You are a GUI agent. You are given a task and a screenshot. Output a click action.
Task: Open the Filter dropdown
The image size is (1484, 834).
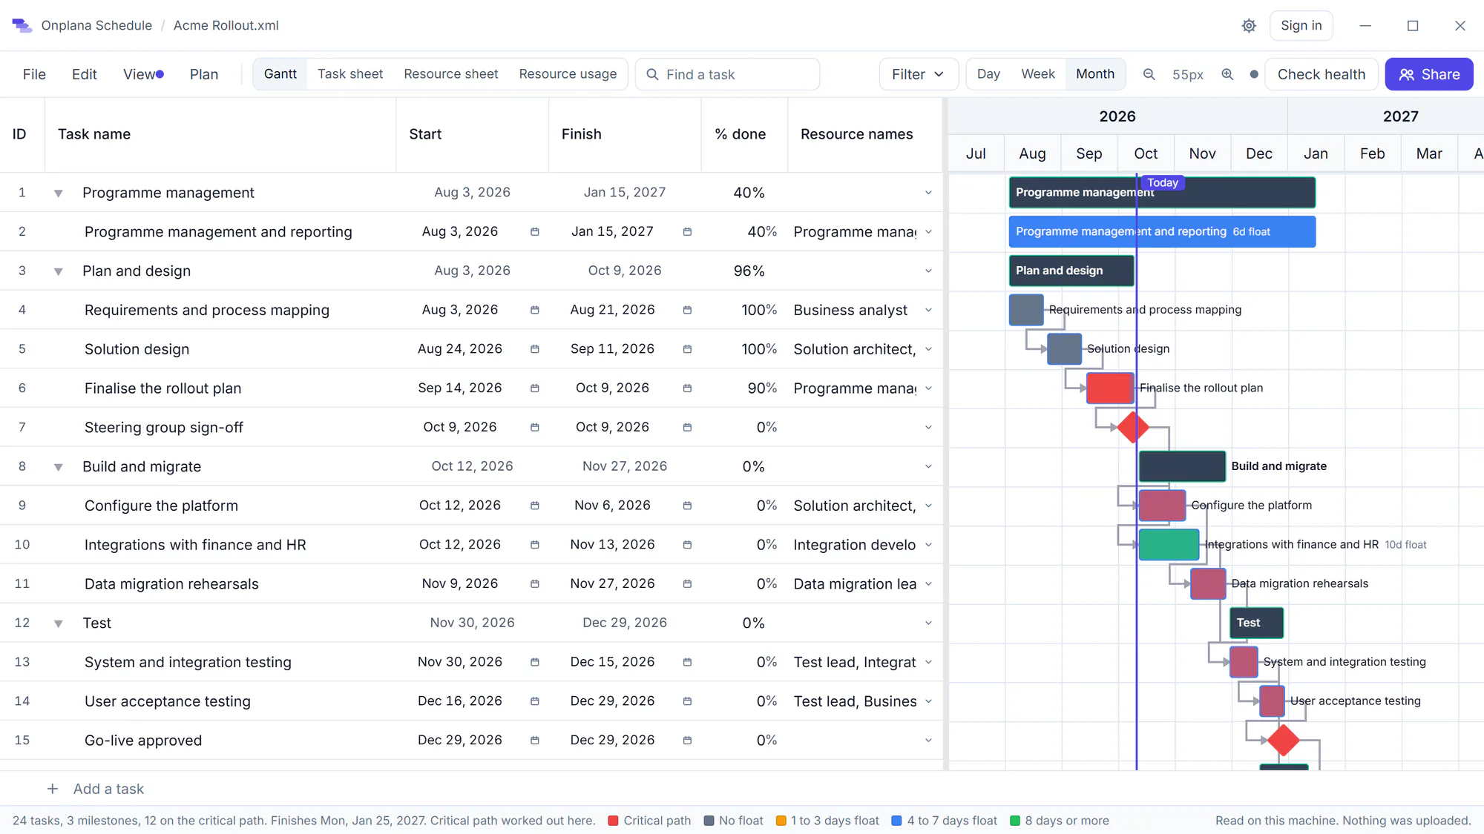tap(919, 74)
